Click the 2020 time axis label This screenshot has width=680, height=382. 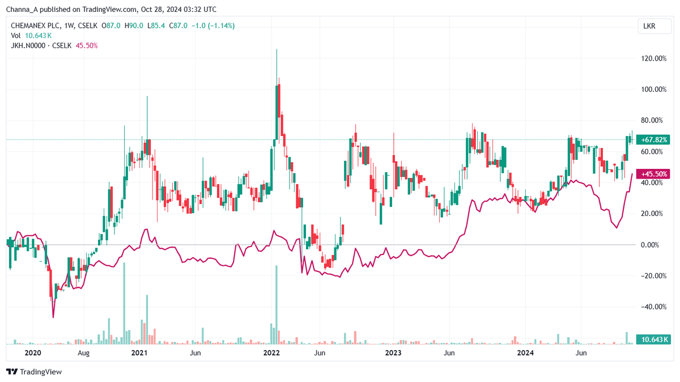[34, 353]
